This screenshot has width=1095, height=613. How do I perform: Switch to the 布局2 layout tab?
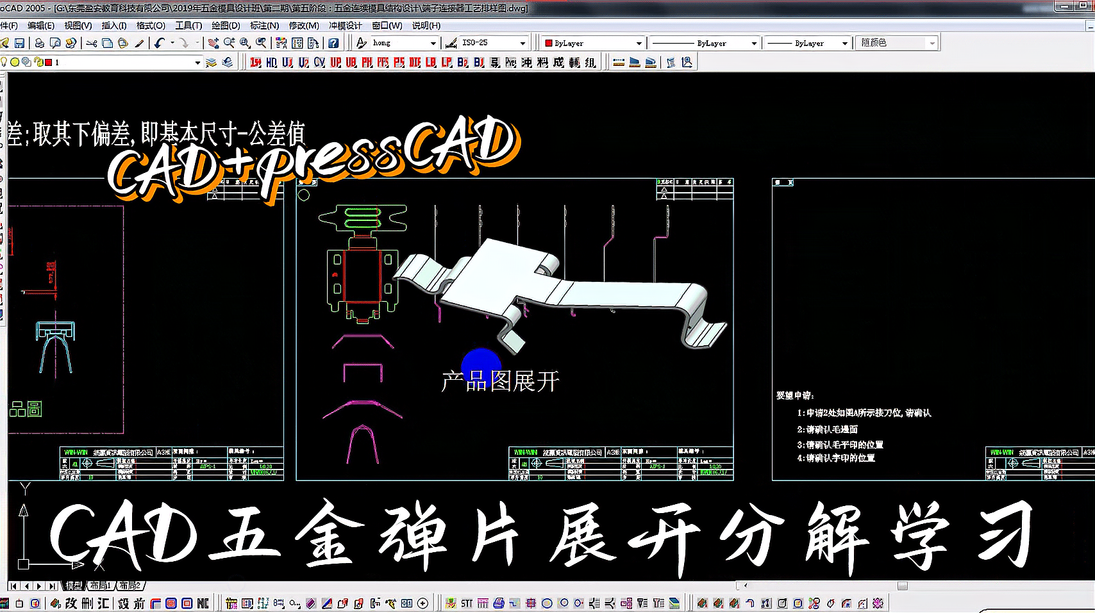coord(130,585)
